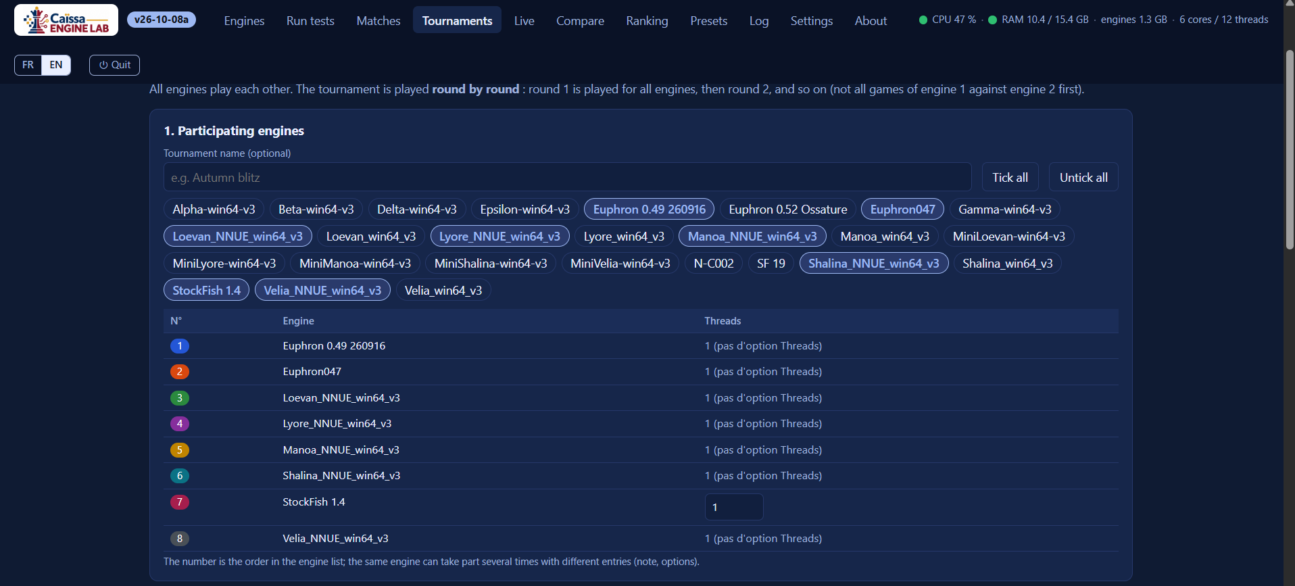This screenshot has width=1295, height=586.
Task: Toggle the Velia_win64_v3 engine chip
Action: (x=443, y=291)
